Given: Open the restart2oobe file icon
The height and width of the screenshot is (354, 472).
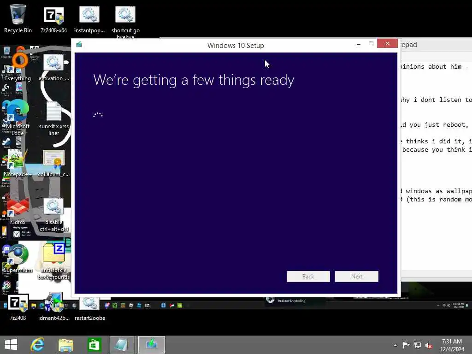Looking at the screenshot, I should click(x=90, y=308).
